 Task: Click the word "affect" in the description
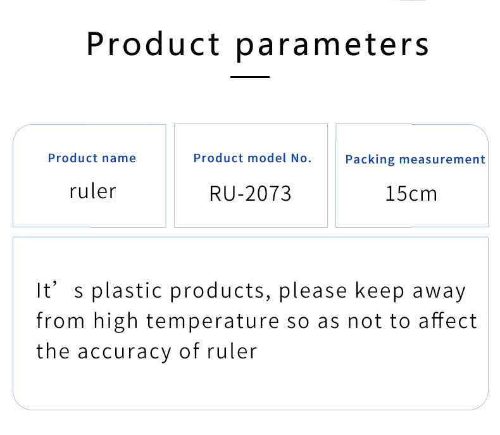447,320
